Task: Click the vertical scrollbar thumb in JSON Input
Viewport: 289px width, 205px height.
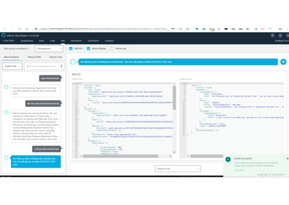Action: point(174,98)
